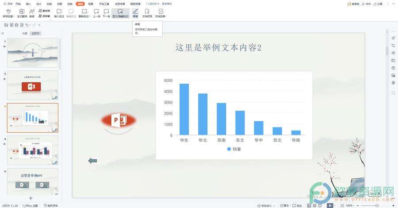Go to previous comment (上一条)
398x208 pixels.
(96, 13)
